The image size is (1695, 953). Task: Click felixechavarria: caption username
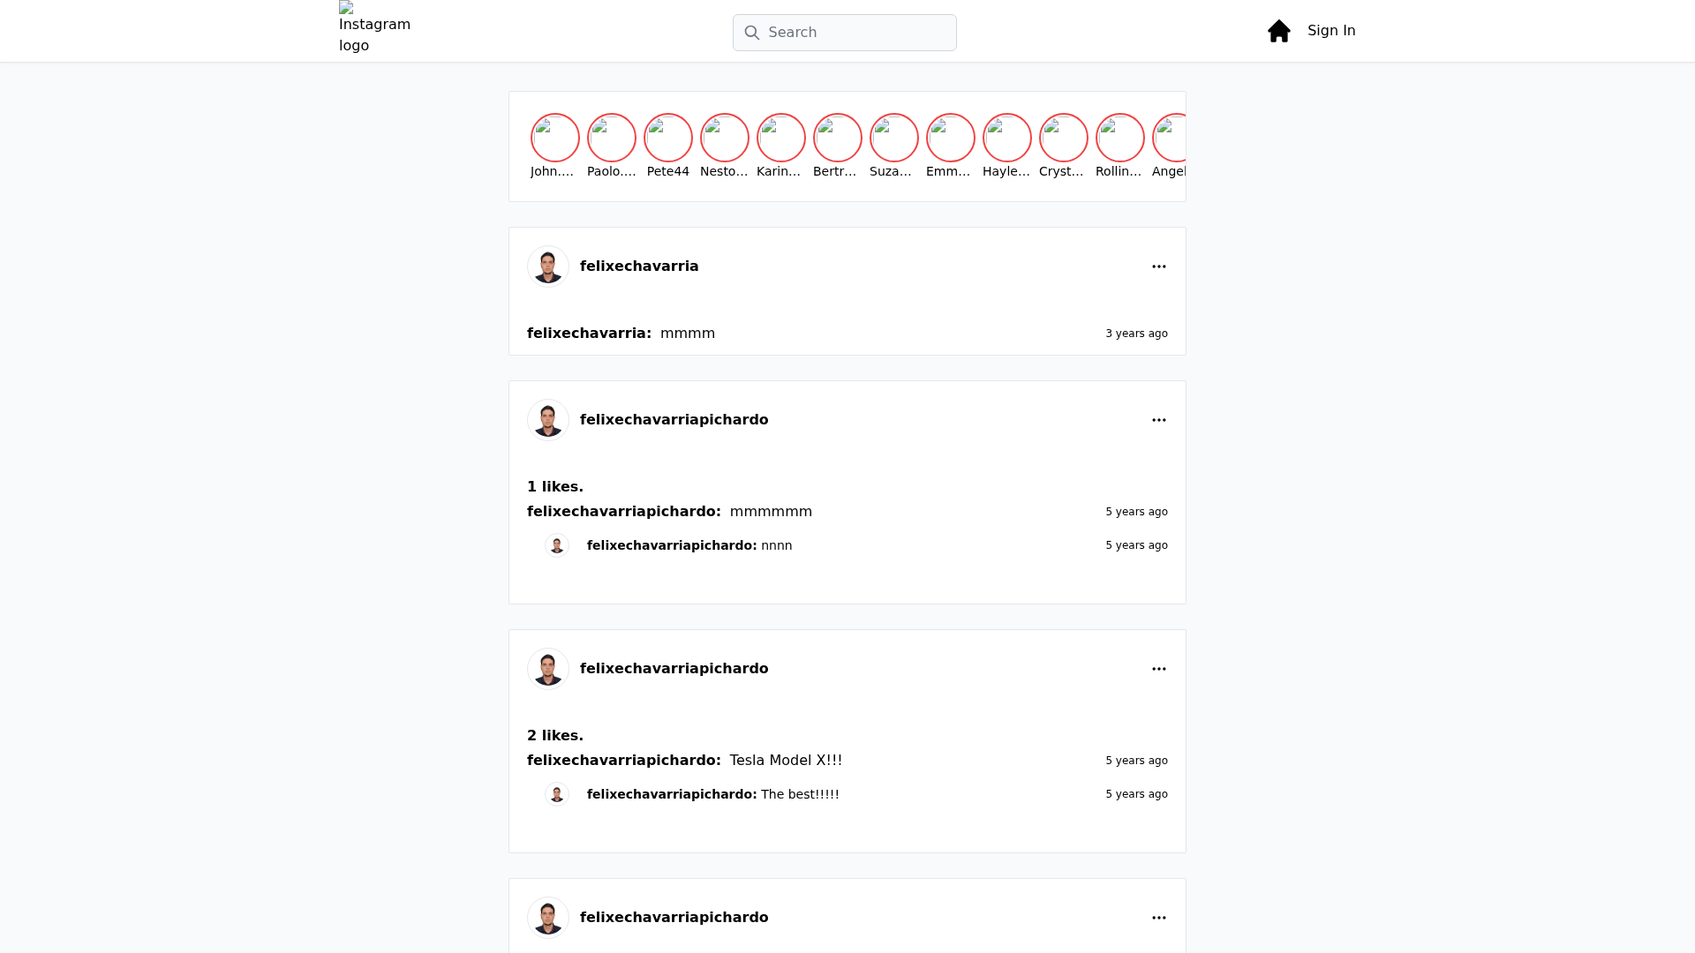coord(589,334)
